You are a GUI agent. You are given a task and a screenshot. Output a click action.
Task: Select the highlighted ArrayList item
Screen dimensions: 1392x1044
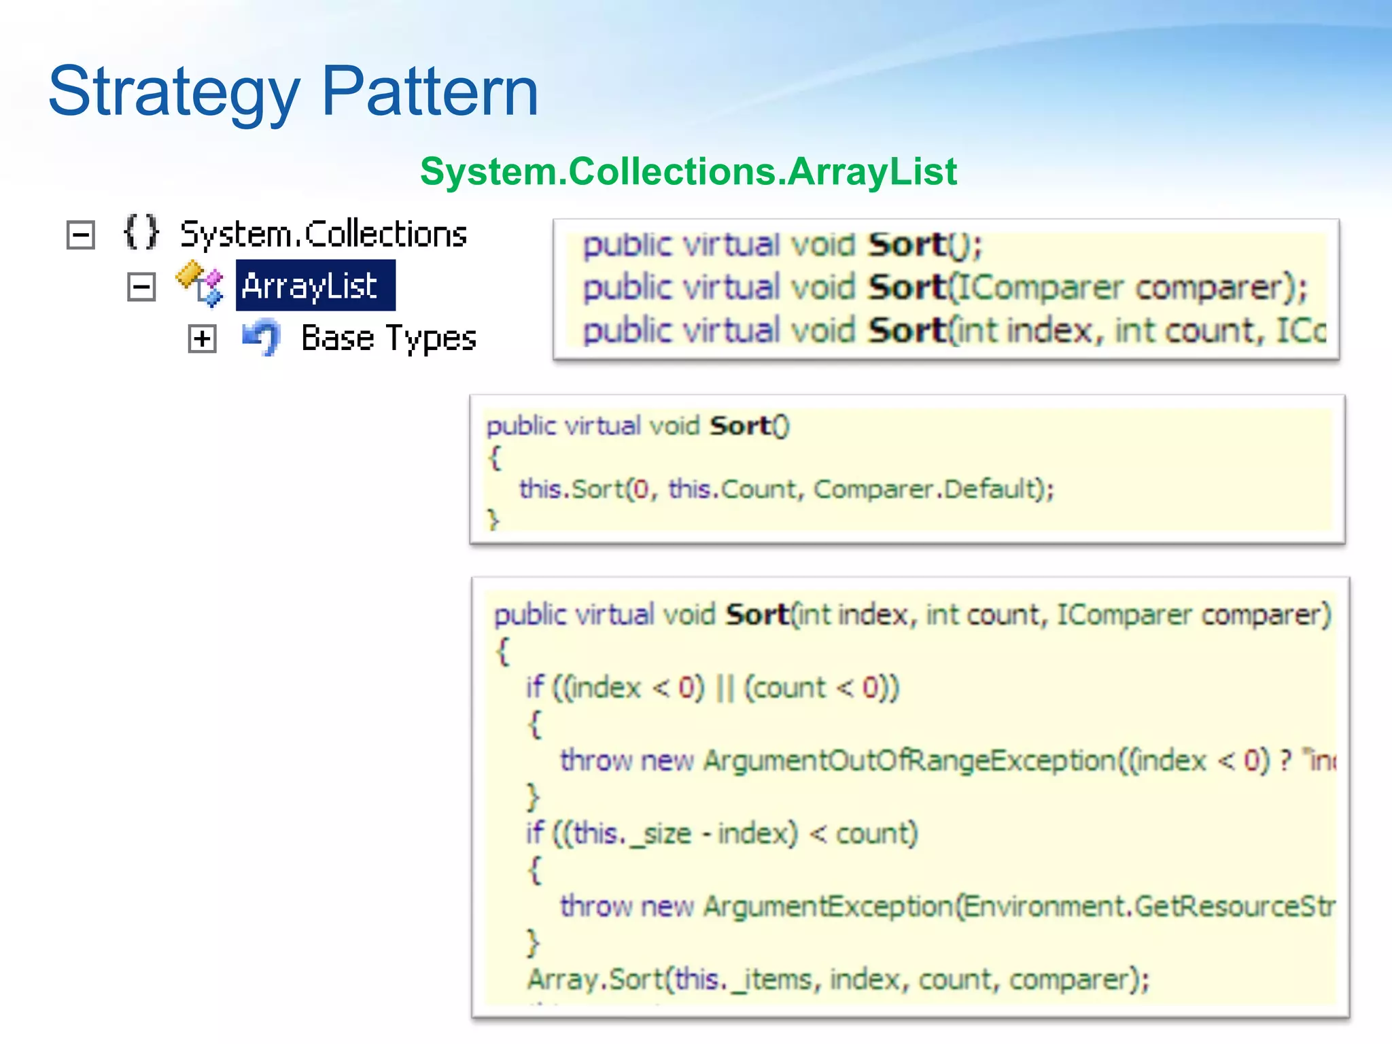pos(315,285)
